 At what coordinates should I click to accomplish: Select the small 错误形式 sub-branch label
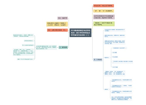107,57
